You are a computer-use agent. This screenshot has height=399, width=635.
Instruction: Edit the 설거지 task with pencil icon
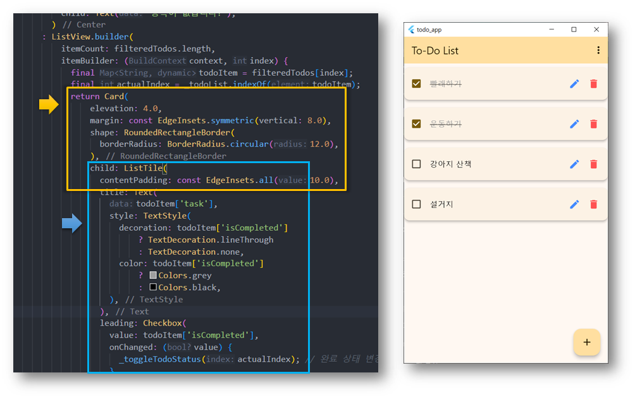pyautogui.click(x=574, y=204)
